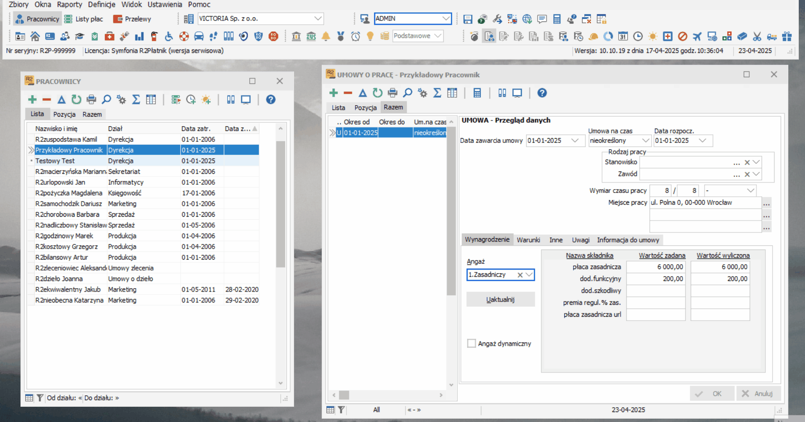Click the calendar 31 icon
Image resolution: width=805 pixels, height=422 pixels.
[623, 36]
